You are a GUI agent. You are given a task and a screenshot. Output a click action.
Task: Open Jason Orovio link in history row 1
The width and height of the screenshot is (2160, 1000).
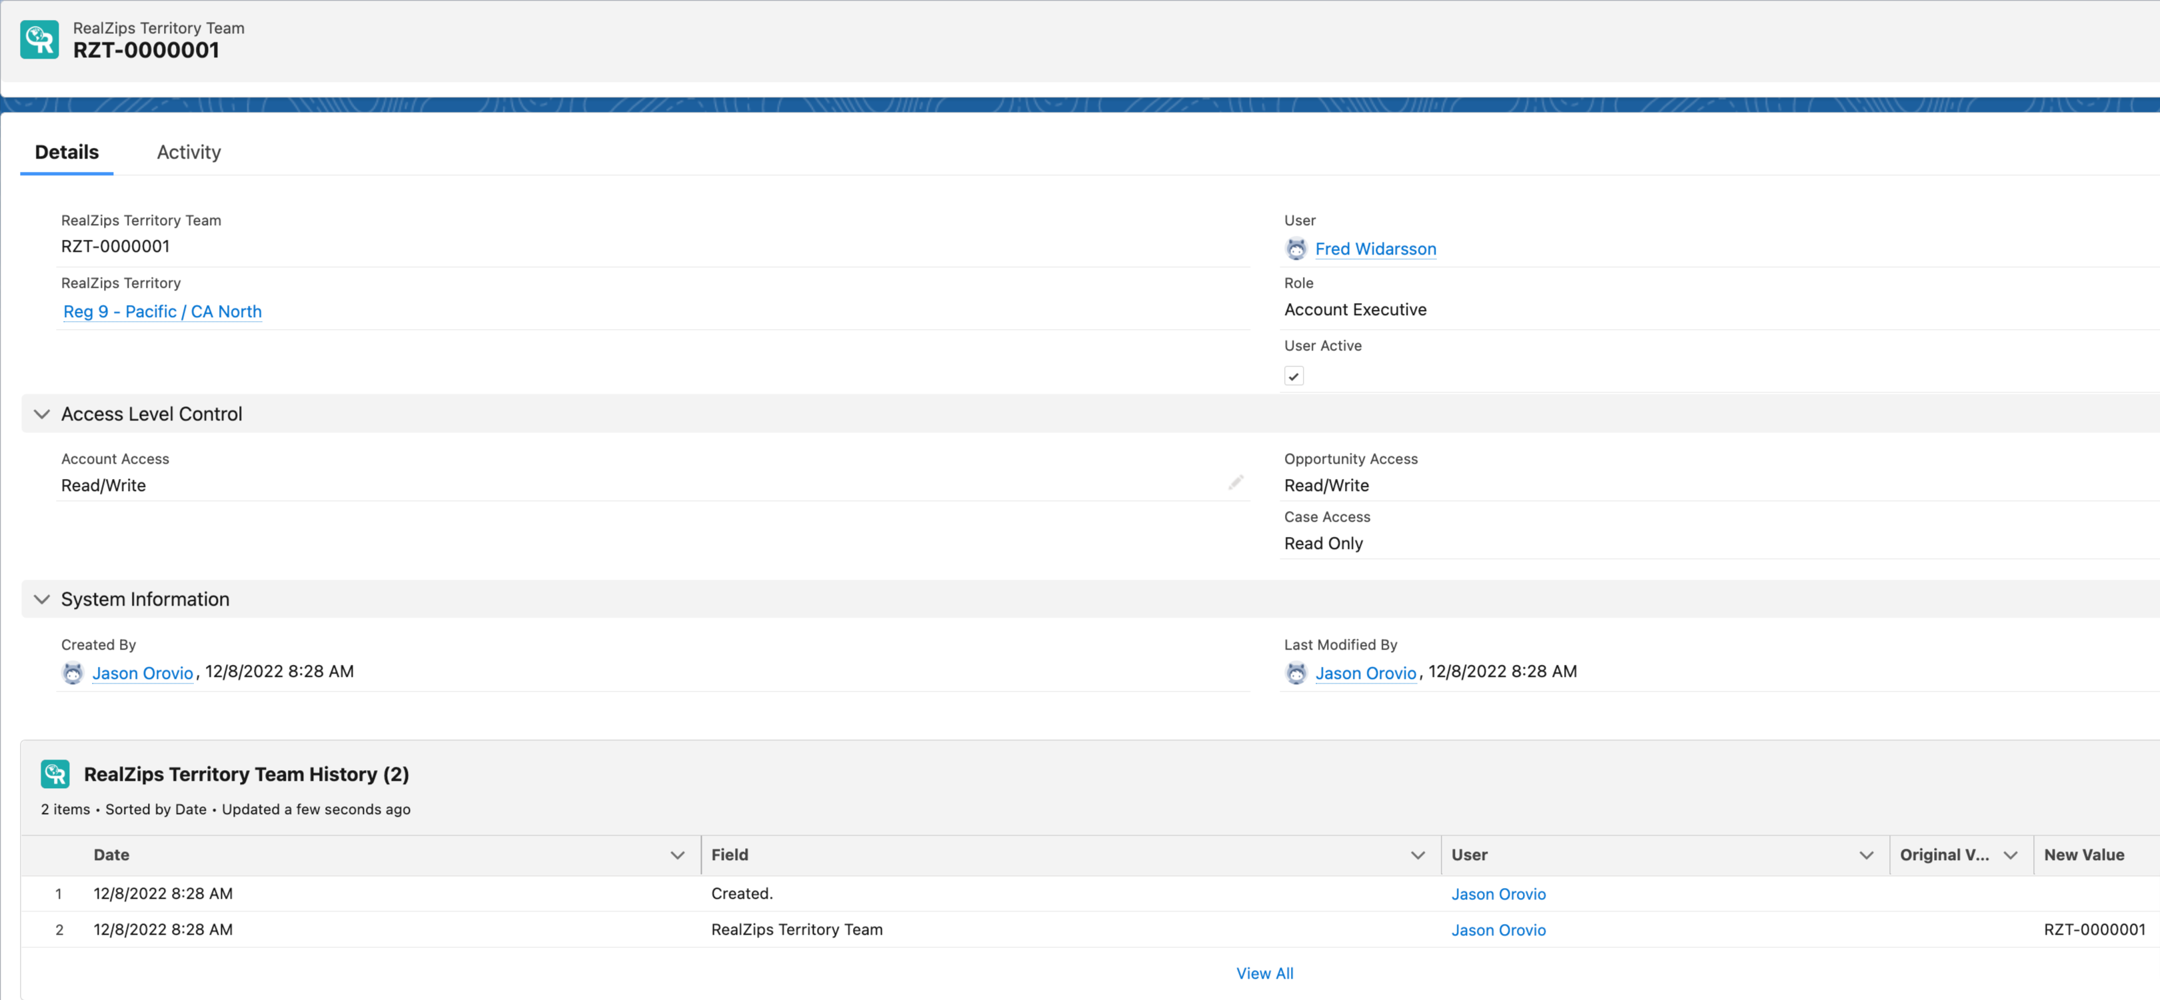click(x=1498, y=894)
